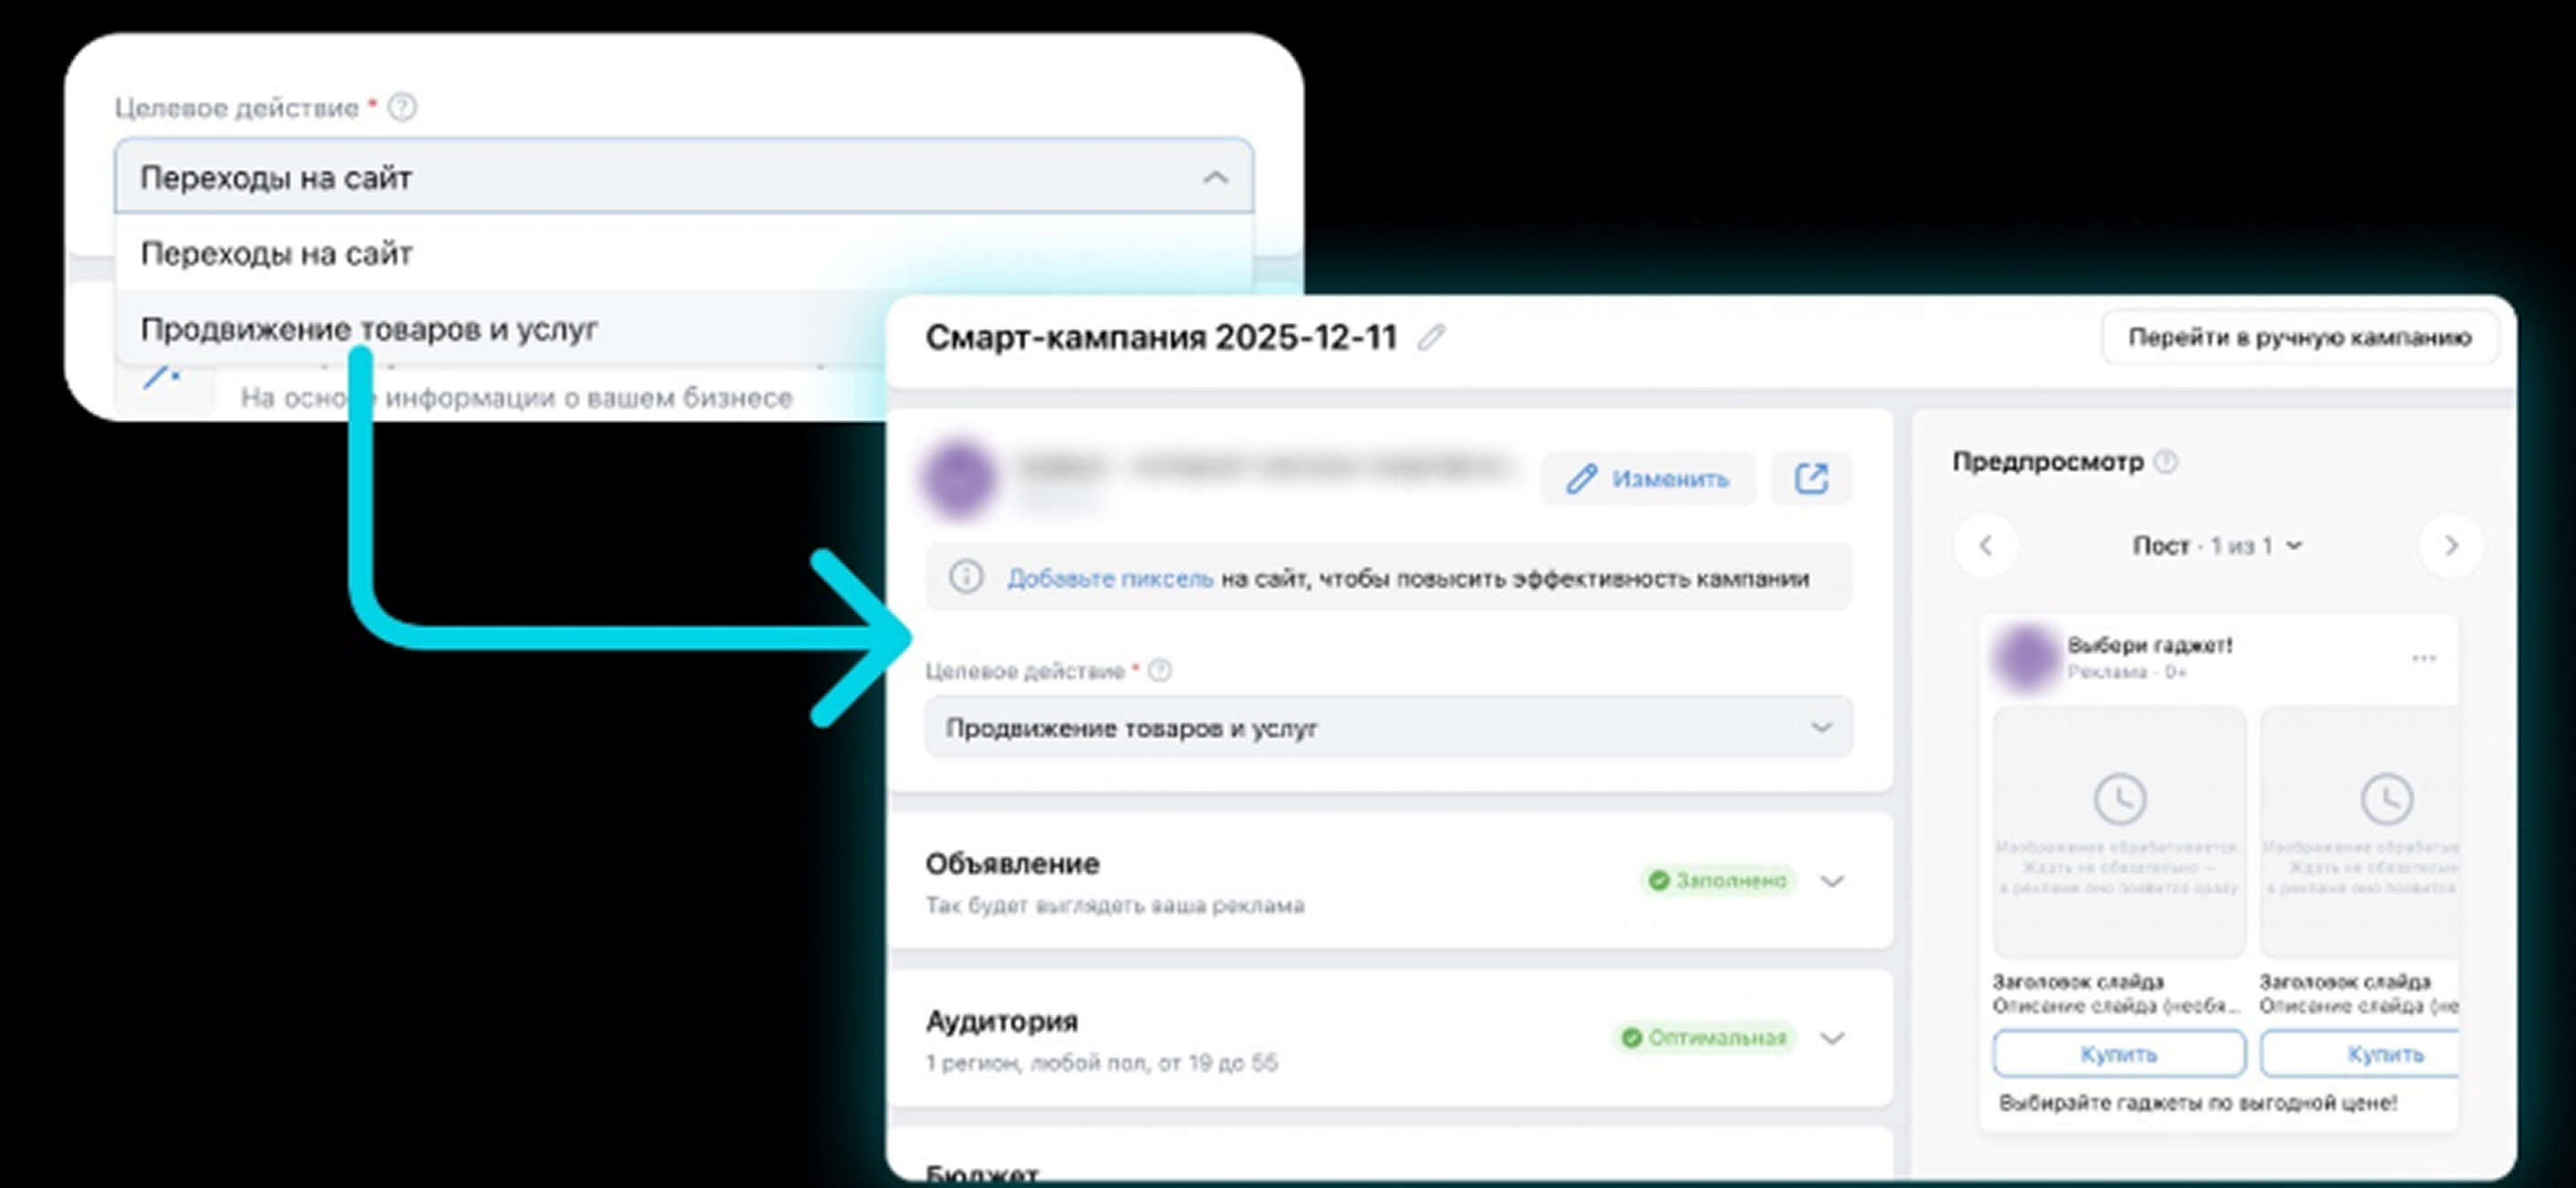
Task: Click help icon near top Целевое действие
Action: click(402, 107)
